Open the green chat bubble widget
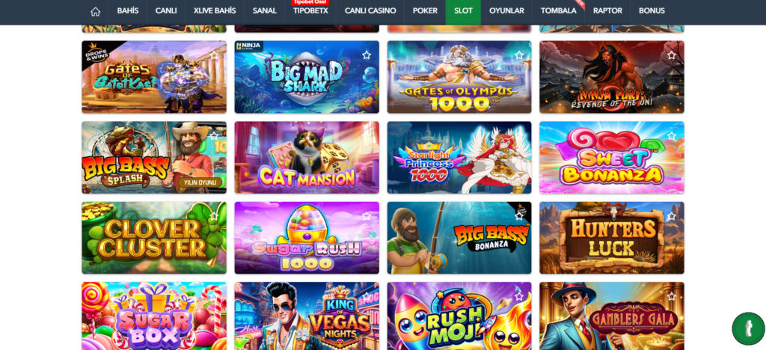766x350 pixels. [748, 328]
